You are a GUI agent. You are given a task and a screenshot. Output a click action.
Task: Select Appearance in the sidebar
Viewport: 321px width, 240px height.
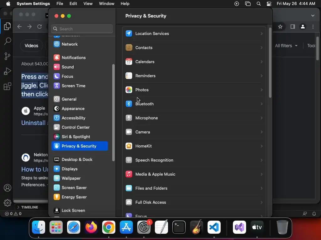pyautogui.click(x=80, y=108)
